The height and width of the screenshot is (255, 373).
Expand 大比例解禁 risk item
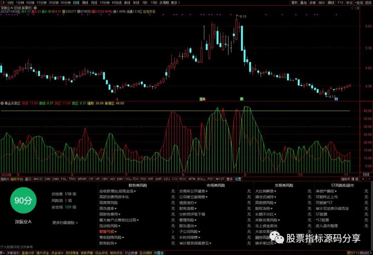tap(266, 191)
